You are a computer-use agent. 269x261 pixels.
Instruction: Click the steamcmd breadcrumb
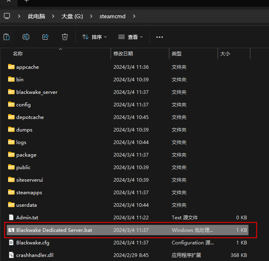point(113,16)
